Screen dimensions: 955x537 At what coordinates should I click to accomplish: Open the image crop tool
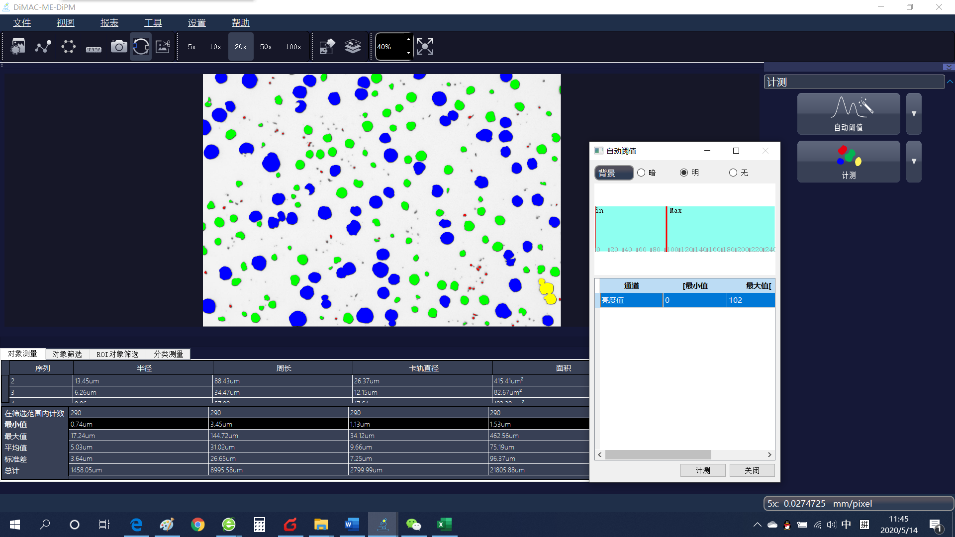tap(163, 46)
